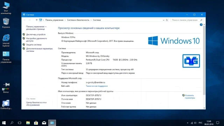The height and width of the screenshot is (126, 224).
Task: Click Изменить параметры link
Action: coord(190,97)
